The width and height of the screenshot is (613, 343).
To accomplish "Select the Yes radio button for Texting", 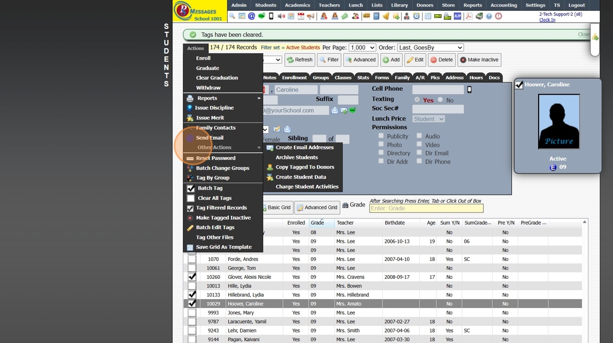I will (x=417, y=100).
